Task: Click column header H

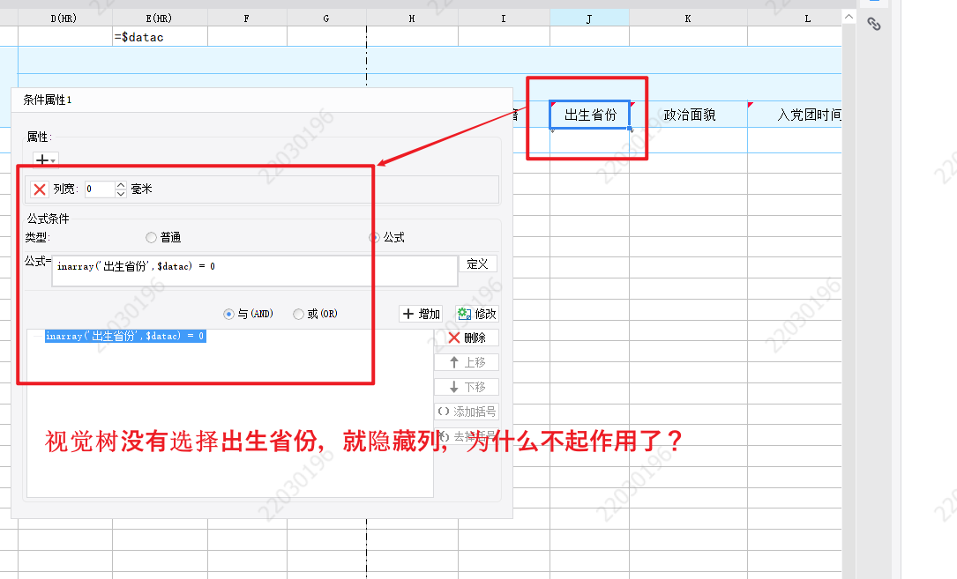Action: tap(412, 19)
